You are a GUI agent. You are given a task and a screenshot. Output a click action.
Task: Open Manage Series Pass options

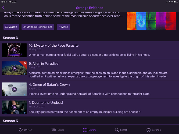click(38, 27)
